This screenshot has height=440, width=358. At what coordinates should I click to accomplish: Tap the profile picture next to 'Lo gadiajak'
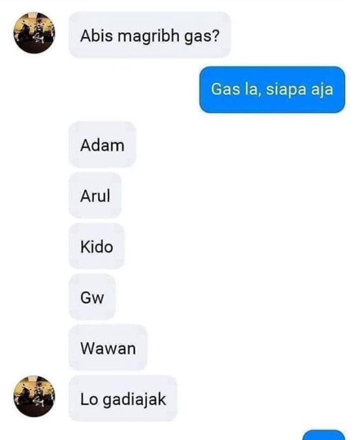pyautogui.click(x=34, y=396)
